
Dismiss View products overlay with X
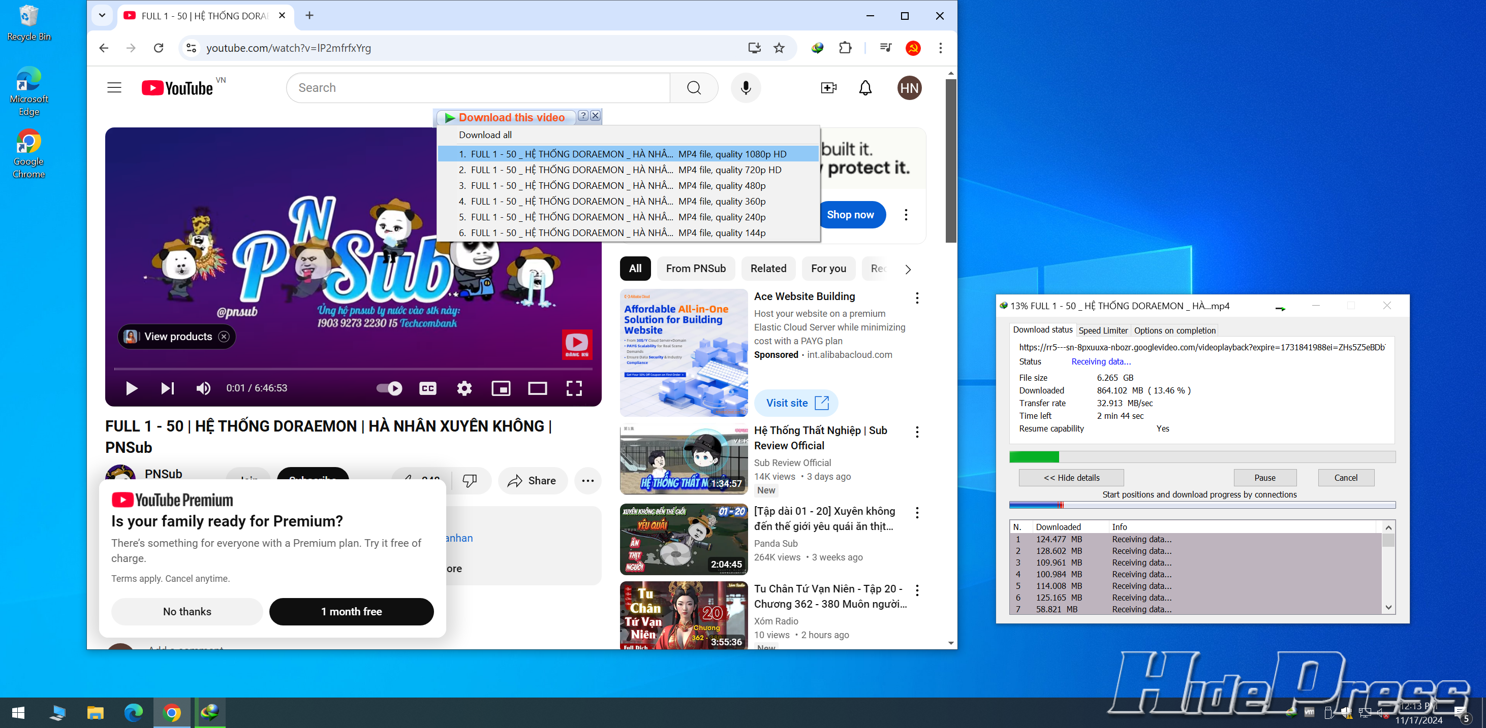click(224, 337)
